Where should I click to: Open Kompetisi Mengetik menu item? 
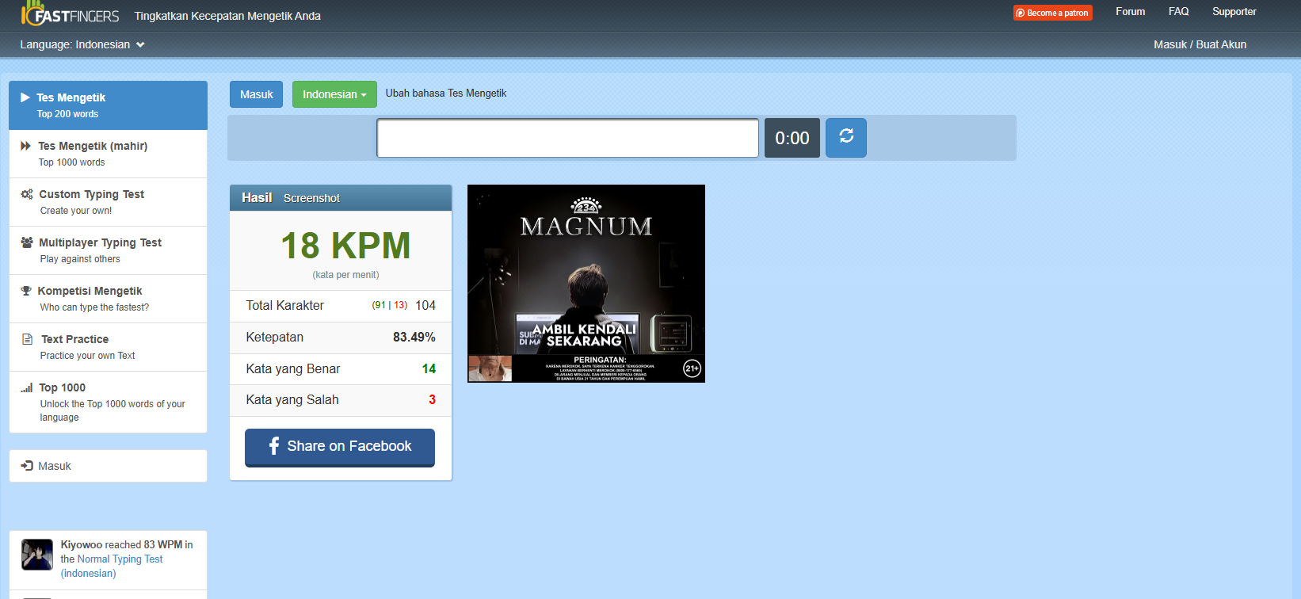coord(108,299)
